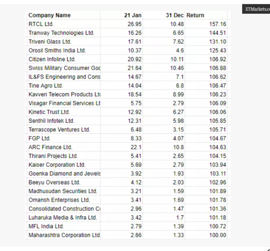
Task: Select the Return column header
Action: coord(195,15)
